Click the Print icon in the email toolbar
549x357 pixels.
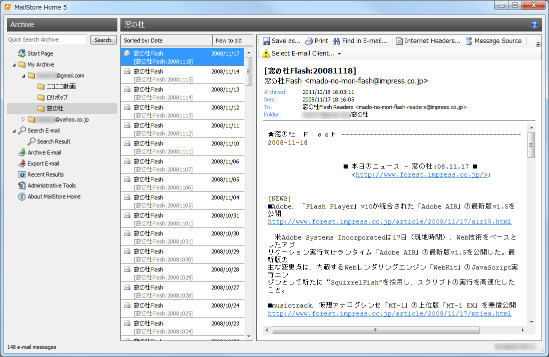tap(316, 40)
